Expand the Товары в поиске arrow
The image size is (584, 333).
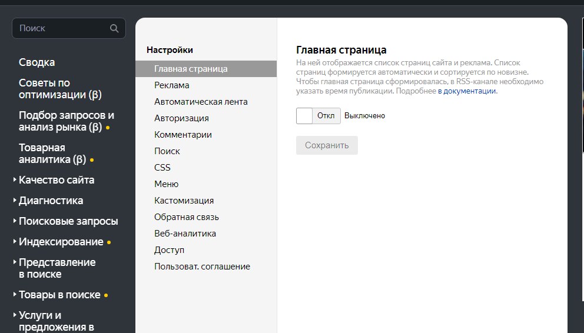[15, 294]
